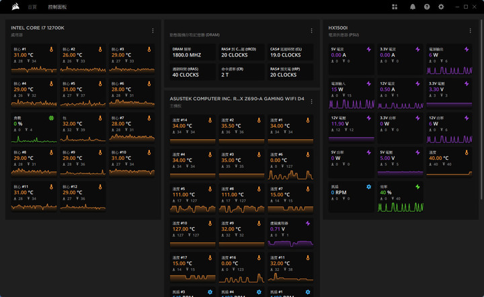The width and height of the screenshot is (484, 297).
Task: Click lightning icon on 5V 電流 tile
Action: [368, 49]
